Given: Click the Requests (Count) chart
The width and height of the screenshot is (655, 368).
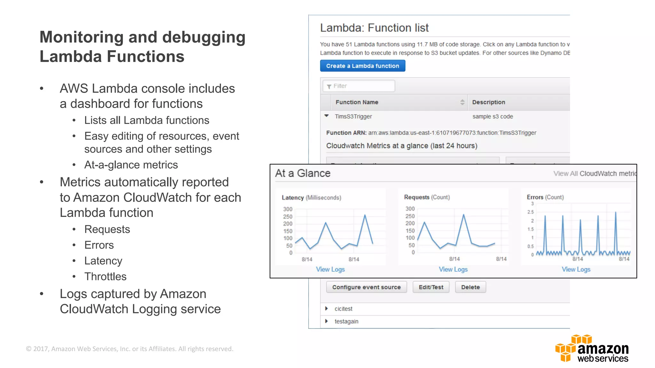Looking at the screenshot, I should tap(453, 227).
